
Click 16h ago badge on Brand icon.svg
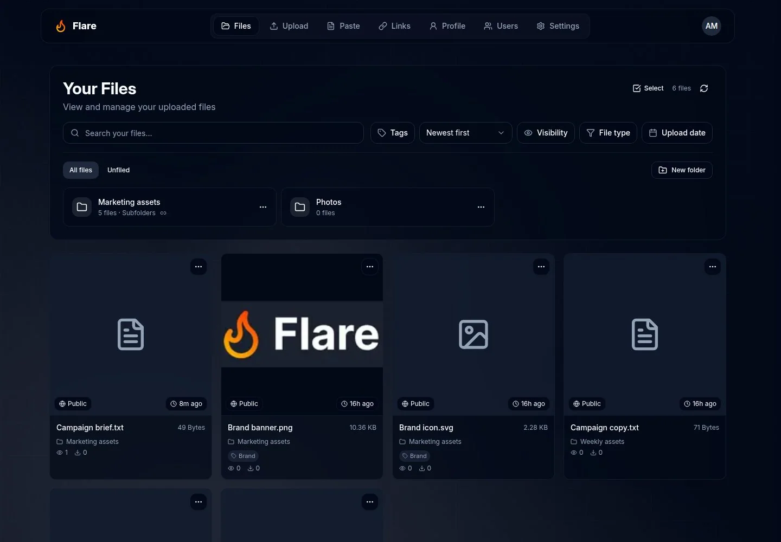pos(529,404)
